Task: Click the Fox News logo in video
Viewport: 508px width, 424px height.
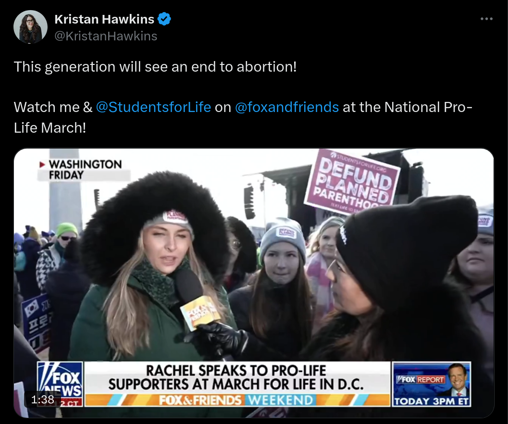Action: [60, 384]
